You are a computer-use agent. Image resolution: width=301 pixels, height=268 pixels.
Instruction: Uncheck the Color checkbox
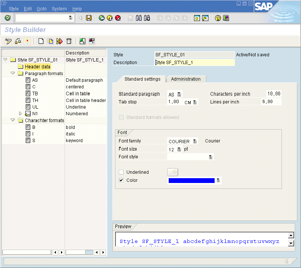(121, 180)
